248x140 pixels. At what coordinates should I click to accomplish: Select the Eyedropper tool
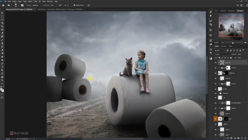pos(2,33)
